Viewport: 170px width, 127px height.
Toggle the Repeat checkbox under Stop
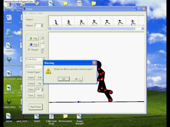(x=29, y=50)
